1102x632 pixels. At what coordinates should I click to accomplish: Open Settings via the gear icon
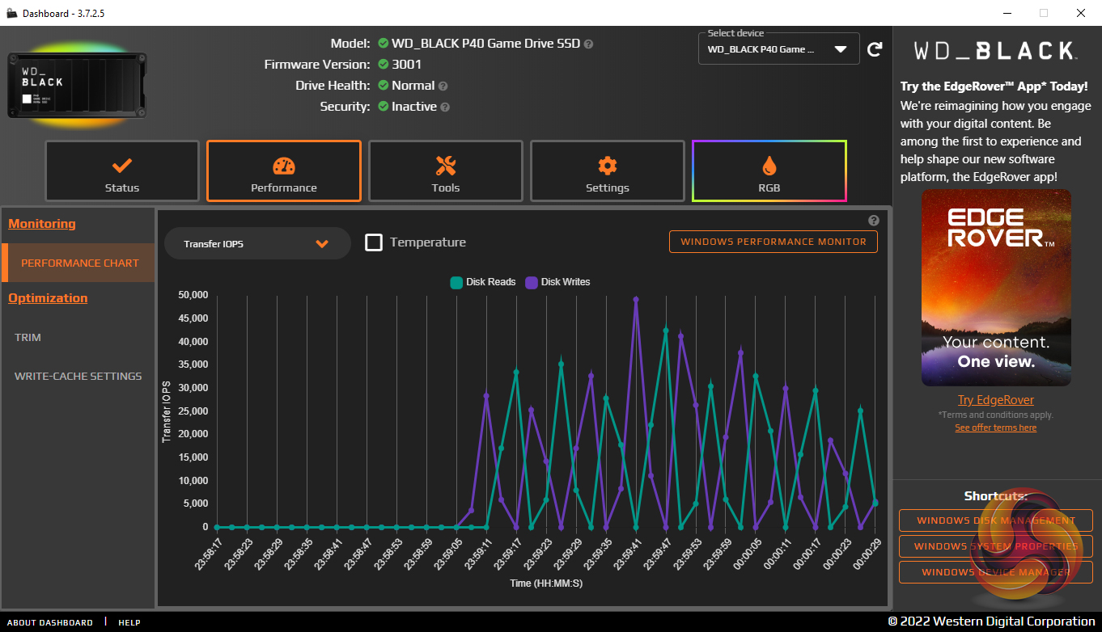(608, 171)
